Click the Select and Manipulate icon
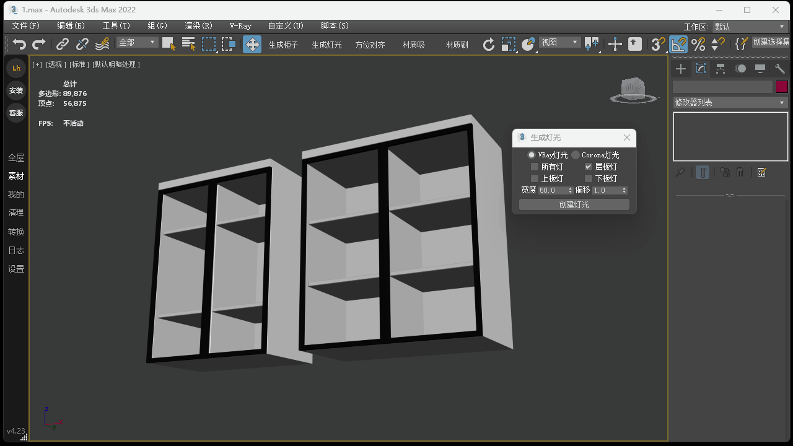This screenshot has height=446, width=793. 615,44
